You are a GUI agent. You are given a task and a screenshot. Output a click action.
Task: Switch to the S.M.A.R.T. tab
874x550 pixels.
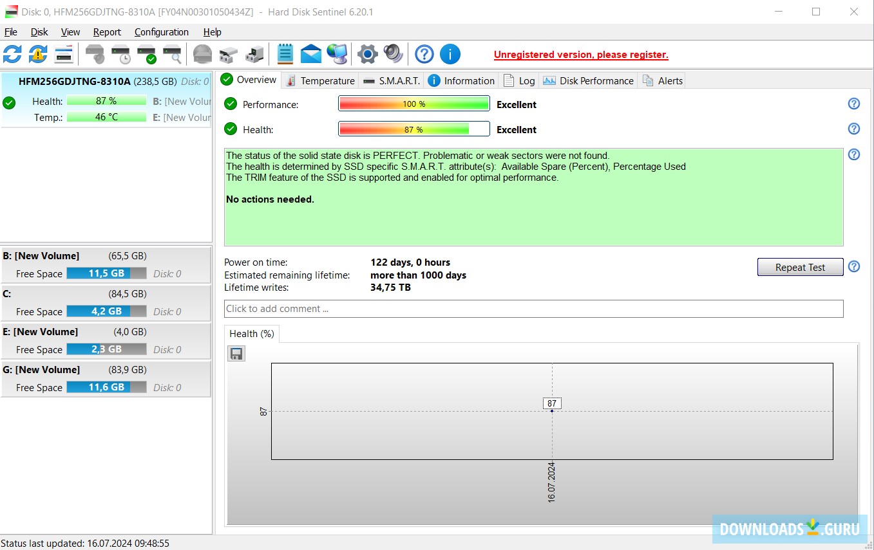[392, 80]
